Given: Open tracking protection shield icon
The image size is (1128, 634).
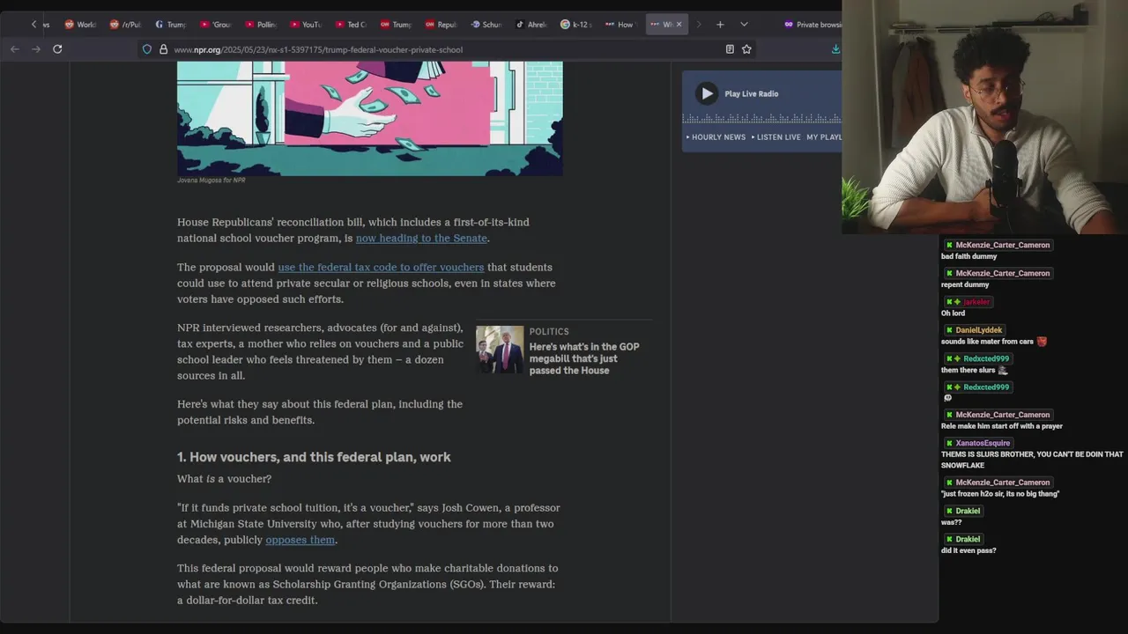Looking at the screenshot, I should coord(147,49).
